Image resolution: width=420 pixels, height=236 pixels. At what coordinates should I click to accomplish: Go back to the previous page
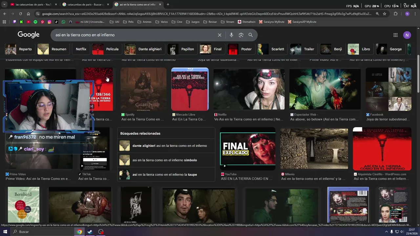click(5, 14)
